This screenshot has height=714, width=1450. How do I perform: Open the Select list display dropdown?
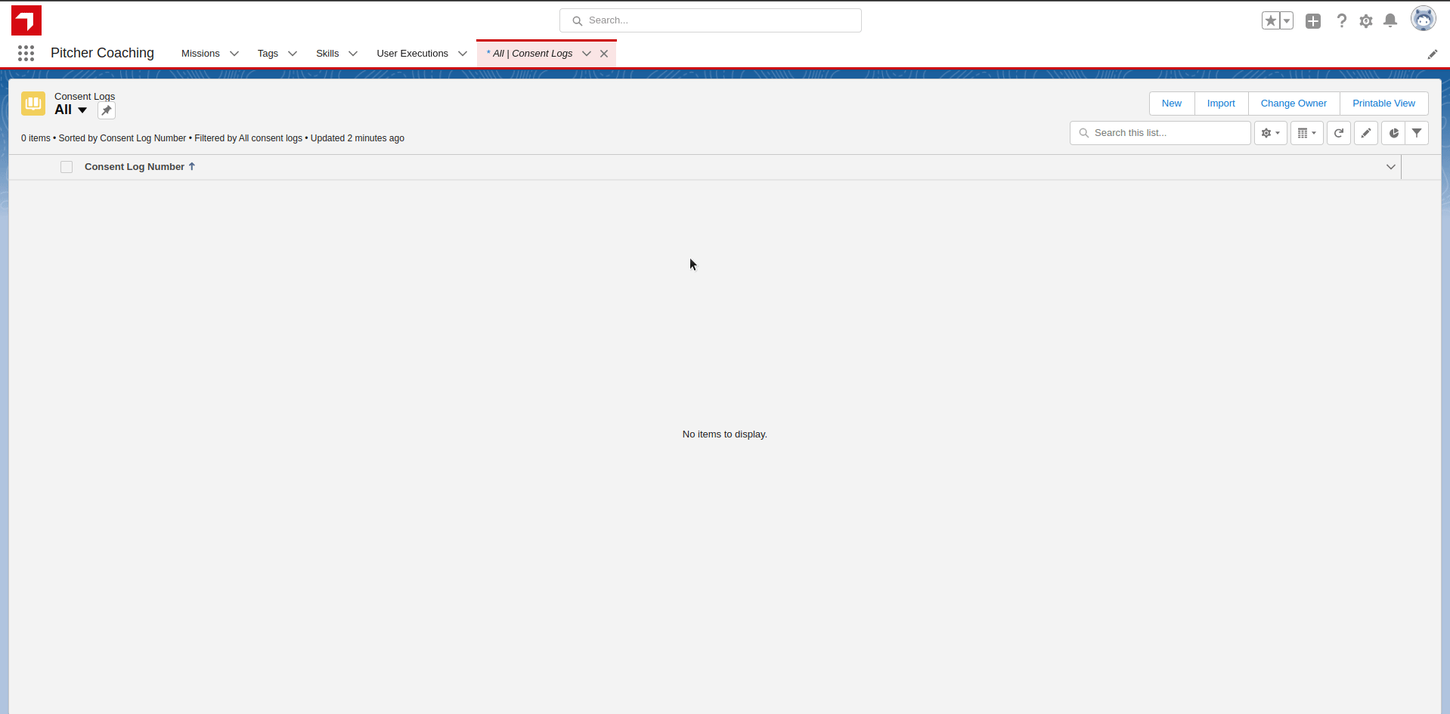(1306, 133)
